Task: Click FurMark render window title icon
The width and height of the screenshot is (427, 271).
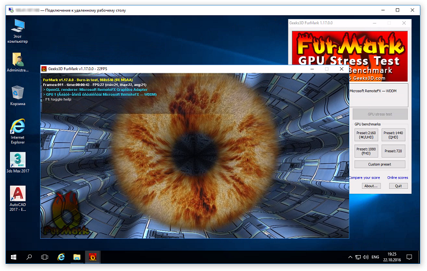Action: [x=44, y=69]
